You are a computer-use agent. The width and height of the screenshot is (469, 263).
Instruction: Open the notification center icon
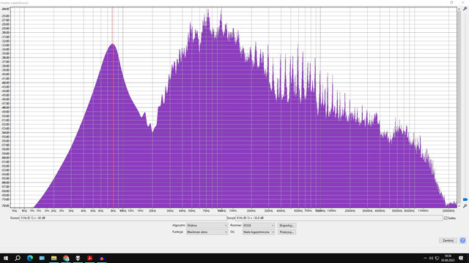[x=461, y=258]
